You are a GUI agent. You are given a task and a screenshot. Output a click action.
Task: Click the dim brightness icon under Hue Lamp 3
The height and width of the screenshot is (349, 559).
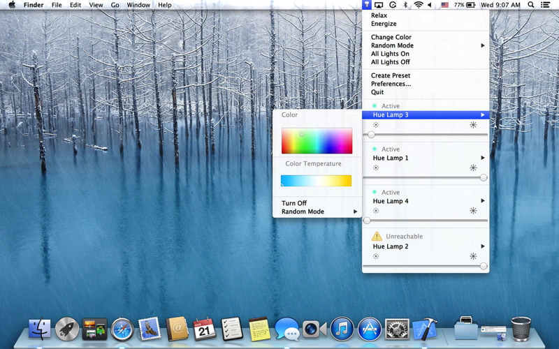pyautogui.click(x=376, y=125)
